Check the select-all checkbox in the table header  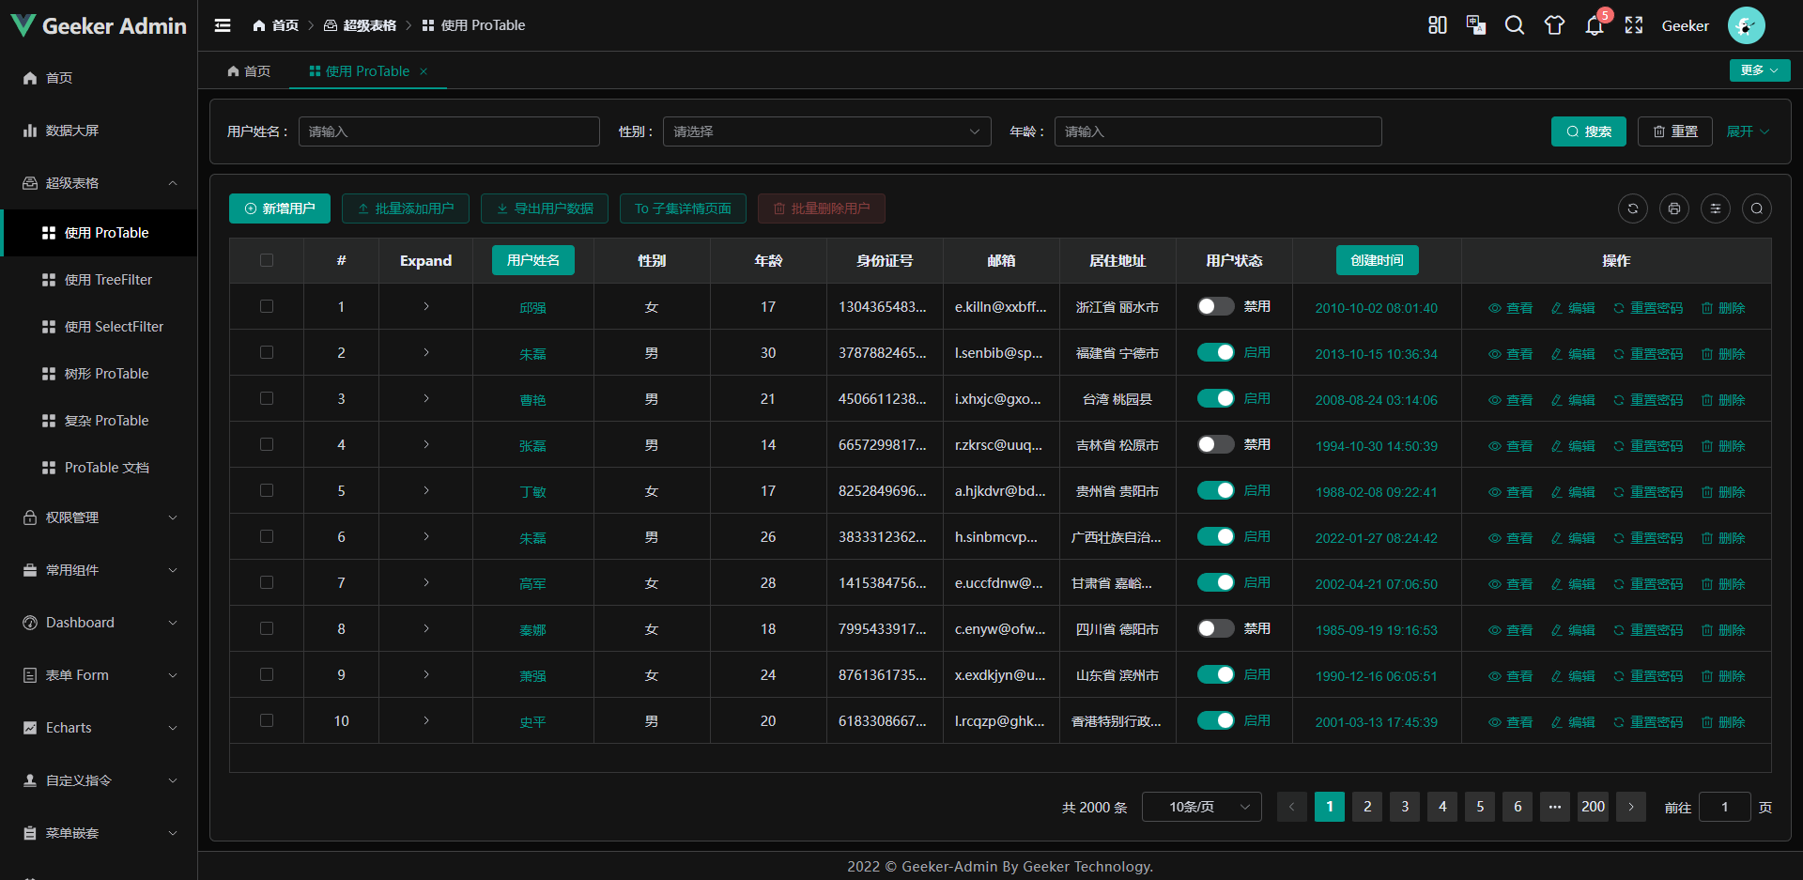point(267,260)
